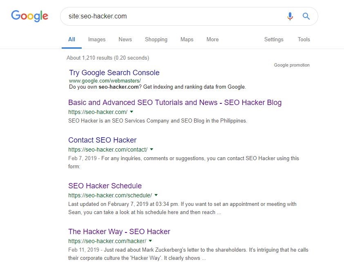
Task: Switch to the Images tab
Action: pos(97,40)
